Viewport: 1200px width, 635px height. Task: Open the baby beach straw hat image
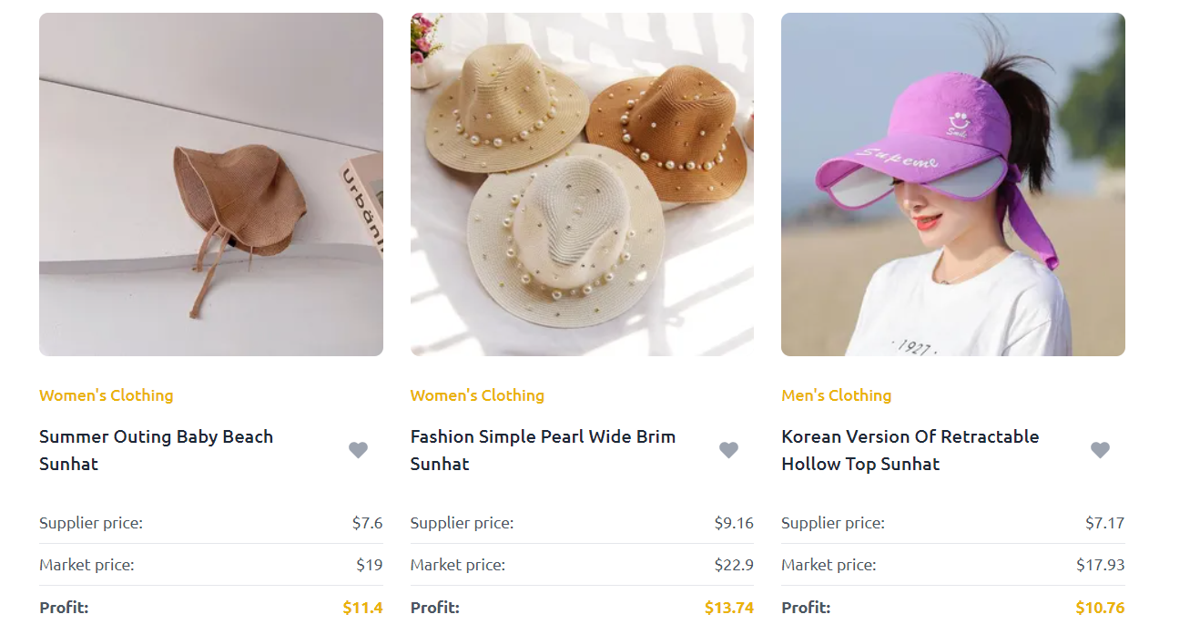coord(211,184)
